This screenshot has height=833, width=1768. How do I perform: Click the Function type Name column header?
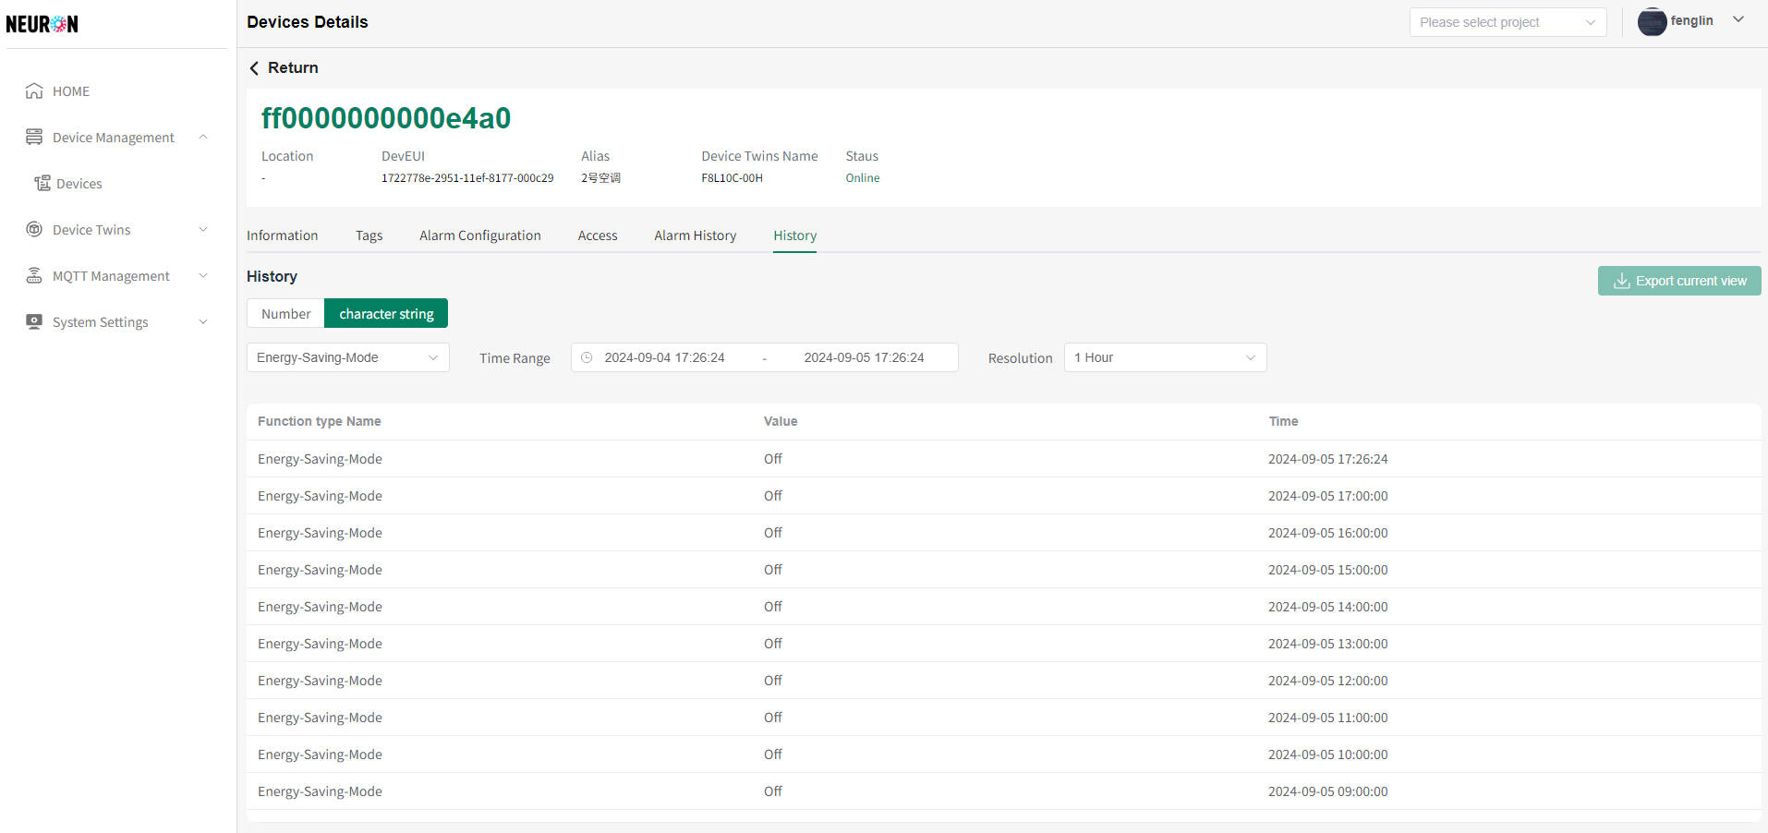click(x=319, y=421)
